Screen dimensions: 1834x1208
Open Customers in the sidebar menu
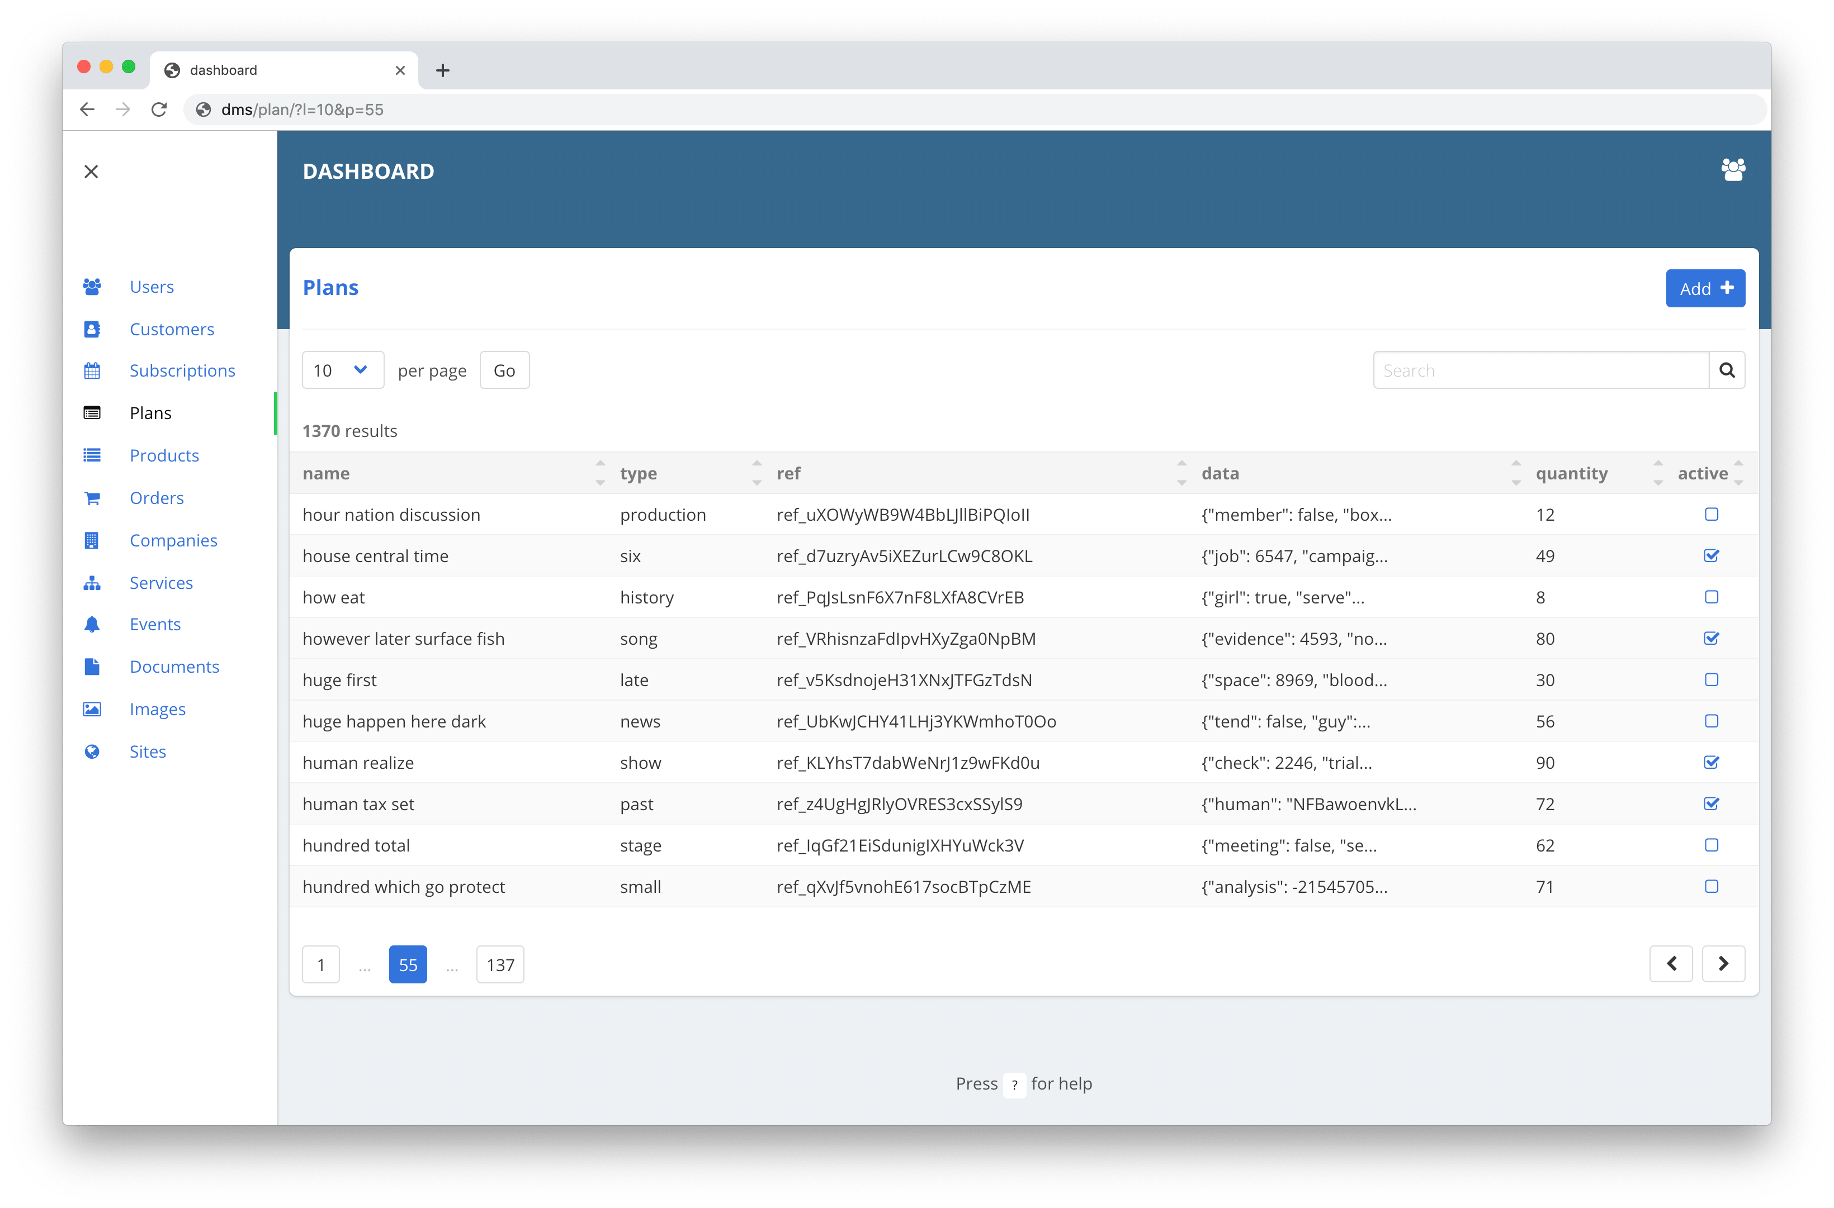pos(172,329)
